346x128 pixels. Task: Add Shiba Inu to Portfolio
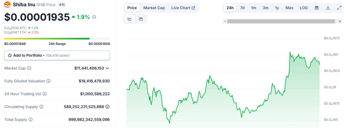click(x=57, y=56)
